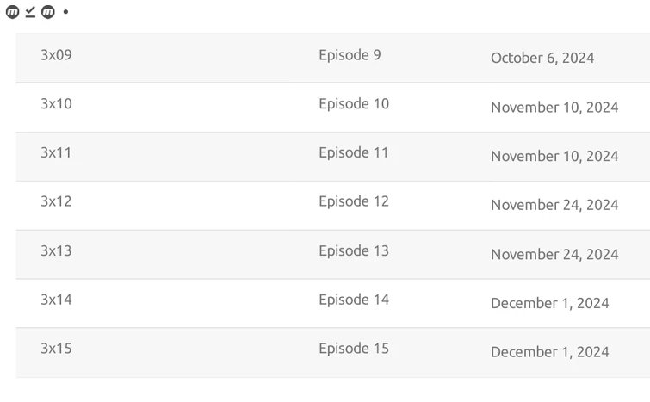This screenshot has width=650, height=402.
Task: Open the Episode 14 title
Action: (354, 300)
